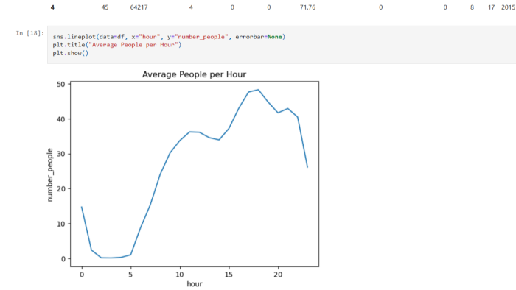Click the In [18] cell prompt
Screen dimensions: 516x290
point(29,33)
